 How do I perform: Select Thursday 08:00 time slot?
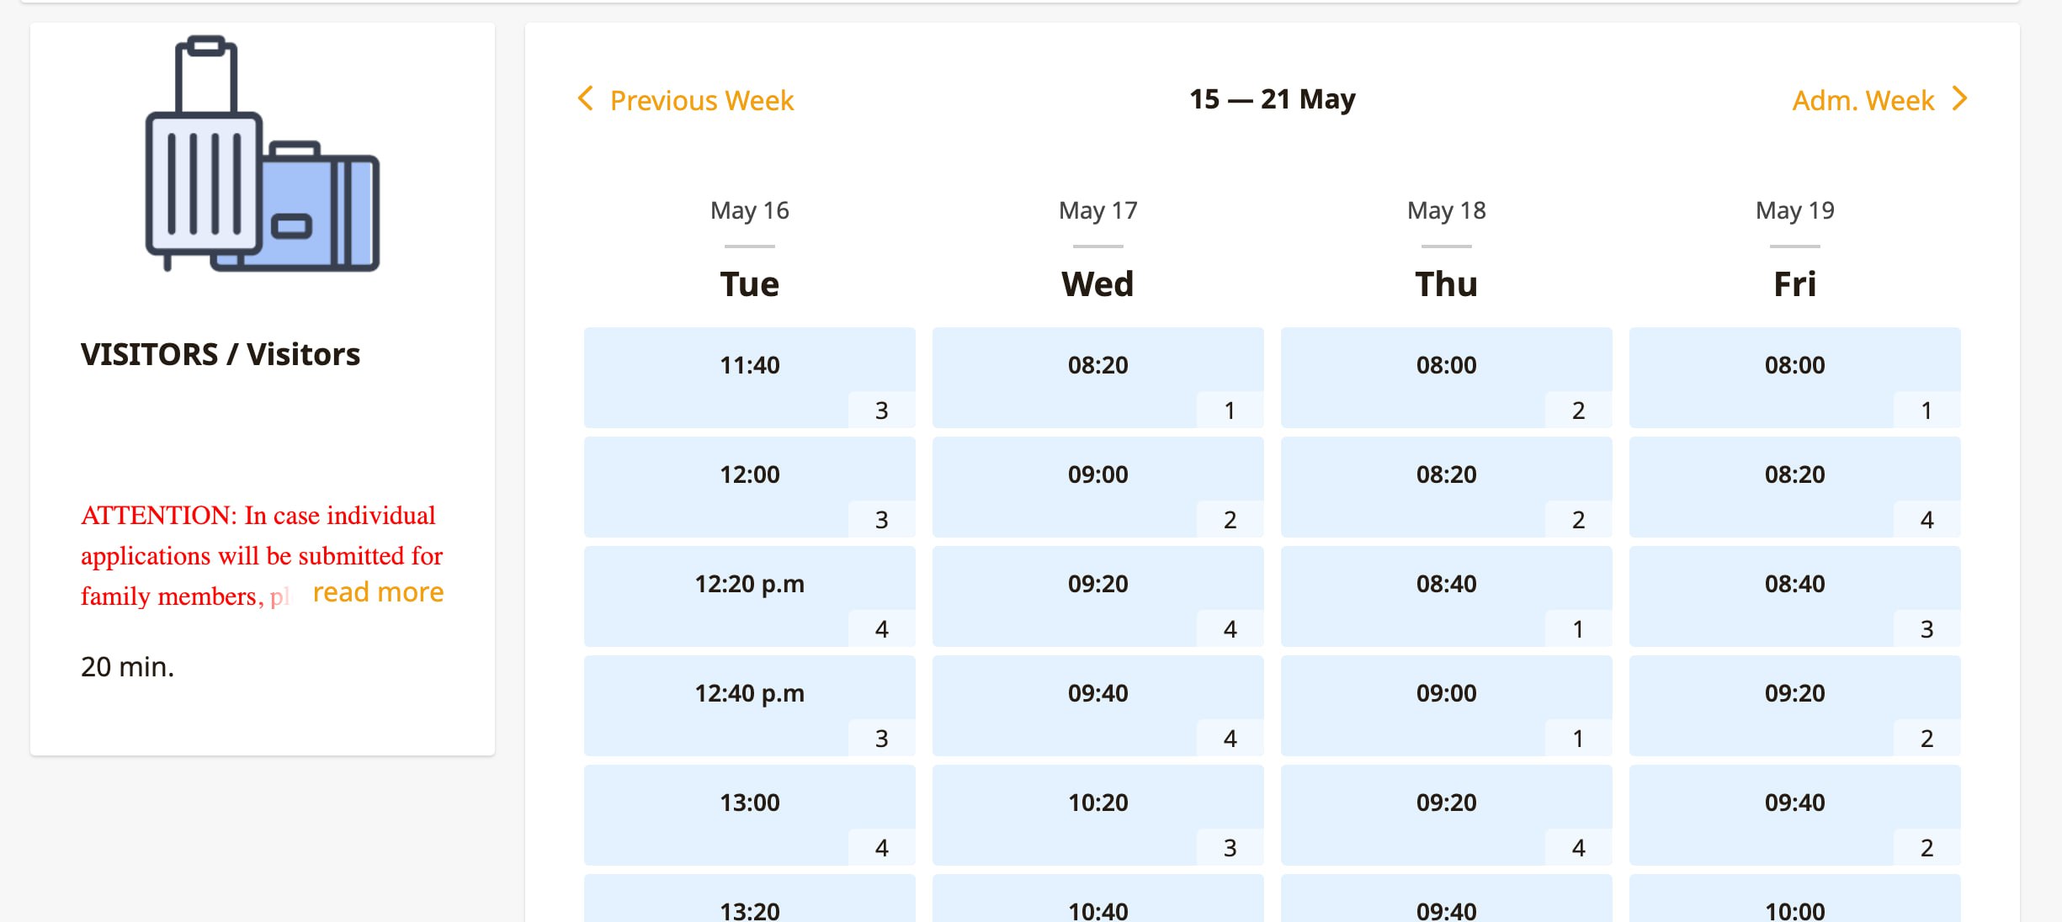(1446, 376)
